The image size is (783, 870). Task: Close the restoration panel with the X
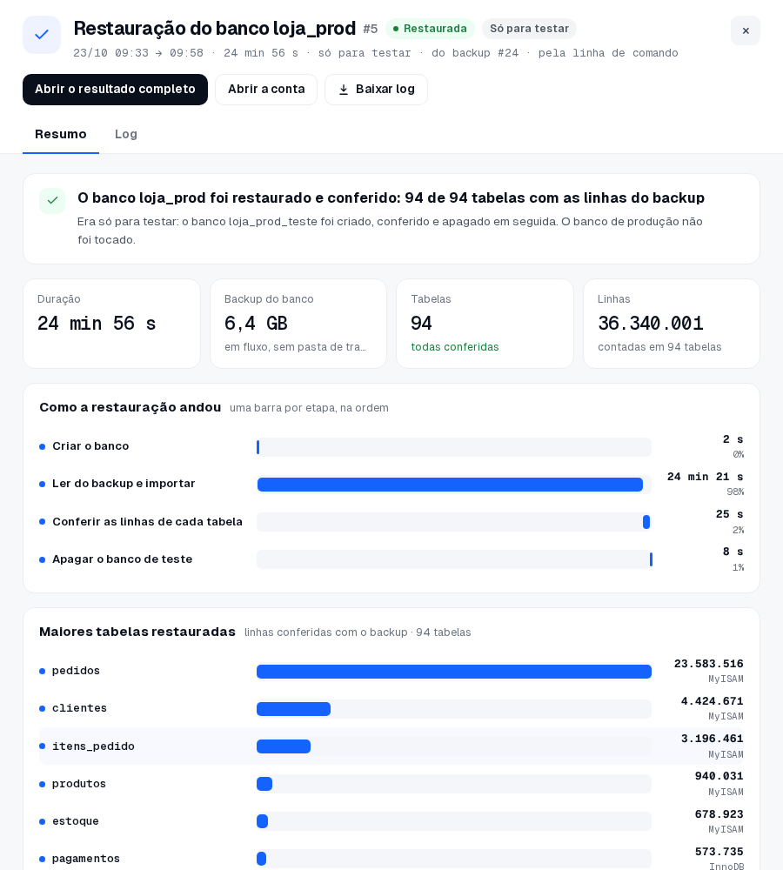coord(746,30)
